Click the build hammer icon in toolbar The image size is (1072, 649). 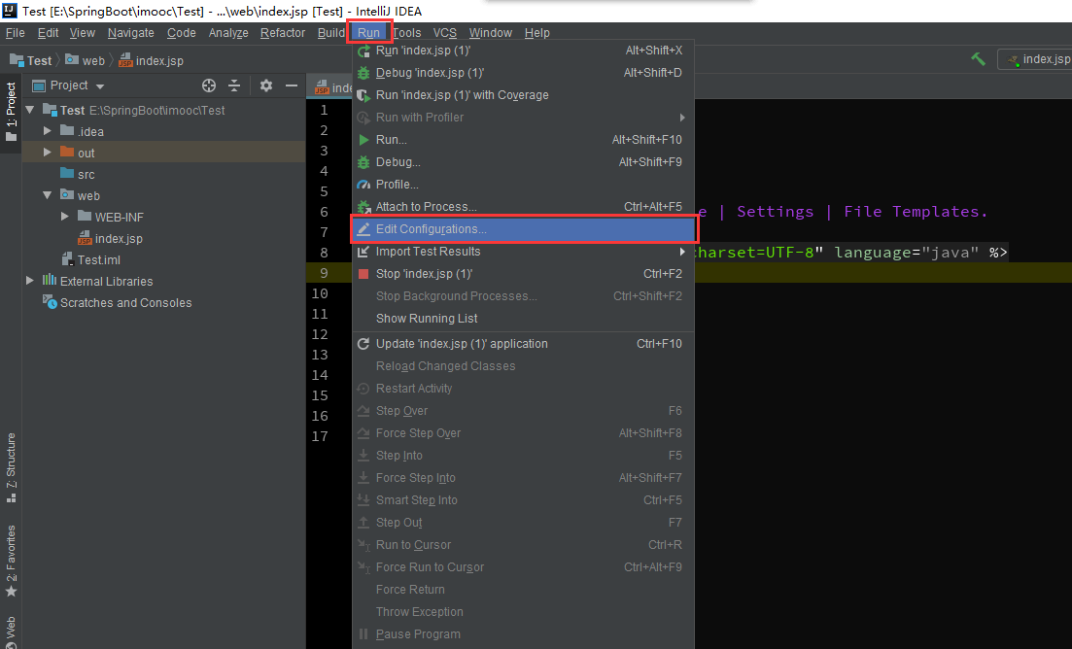tap(979, 59)
